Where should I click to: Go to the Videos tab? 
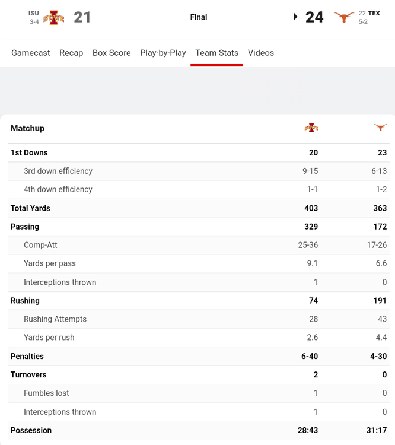(261, 53)
